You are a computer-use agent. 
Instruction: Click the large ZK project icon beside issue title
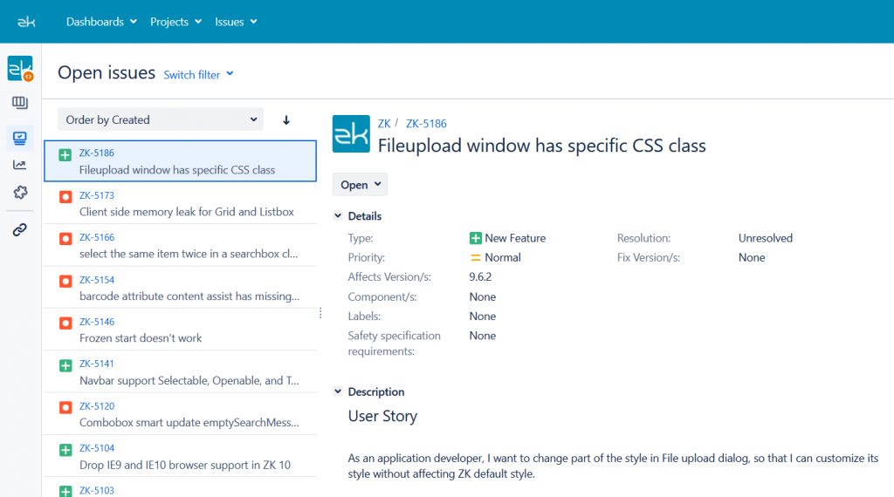click(351, 134)
